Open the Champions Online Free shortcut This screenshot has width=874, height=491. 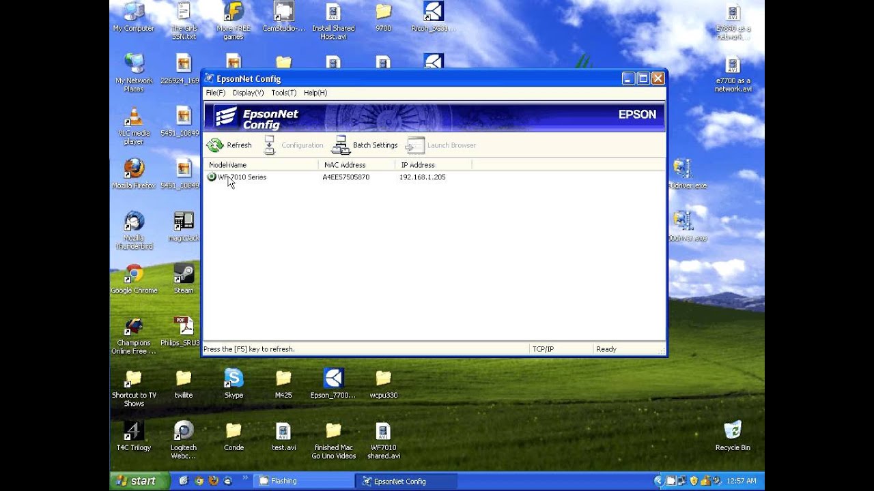pos(134,336)
